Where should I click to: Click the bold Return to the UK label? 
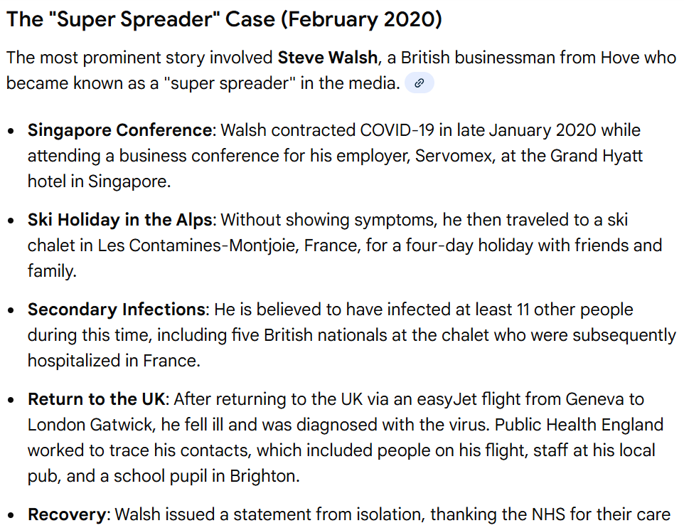coord(97,399)
